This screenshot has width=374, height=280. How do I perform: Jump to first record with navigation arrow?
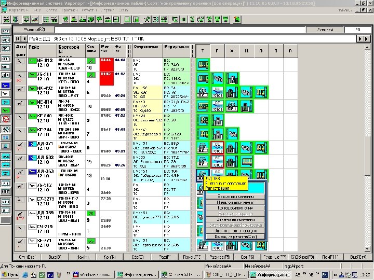18,39
